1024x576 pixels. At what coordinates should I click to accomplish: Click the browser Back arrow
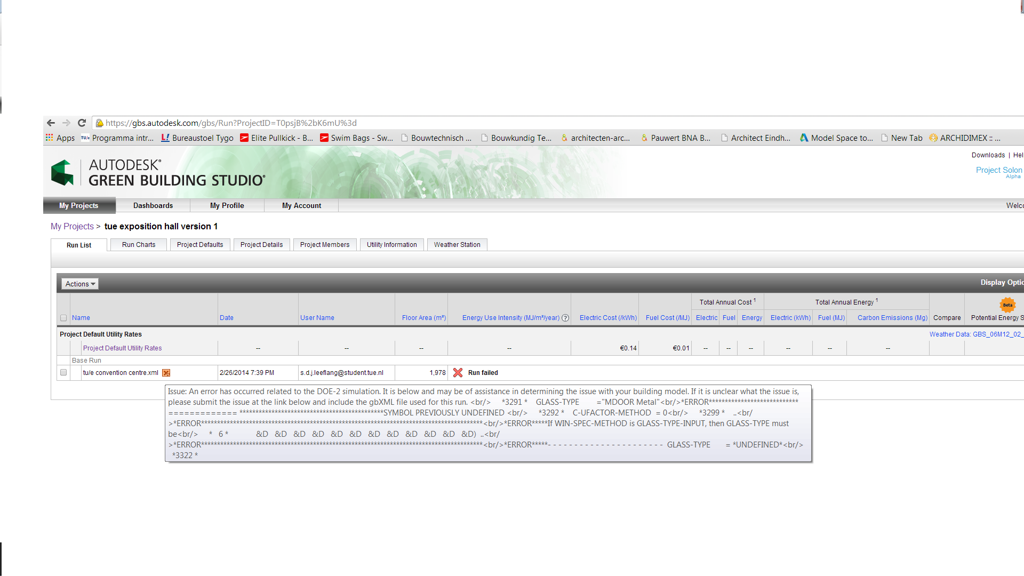point(51,123)
